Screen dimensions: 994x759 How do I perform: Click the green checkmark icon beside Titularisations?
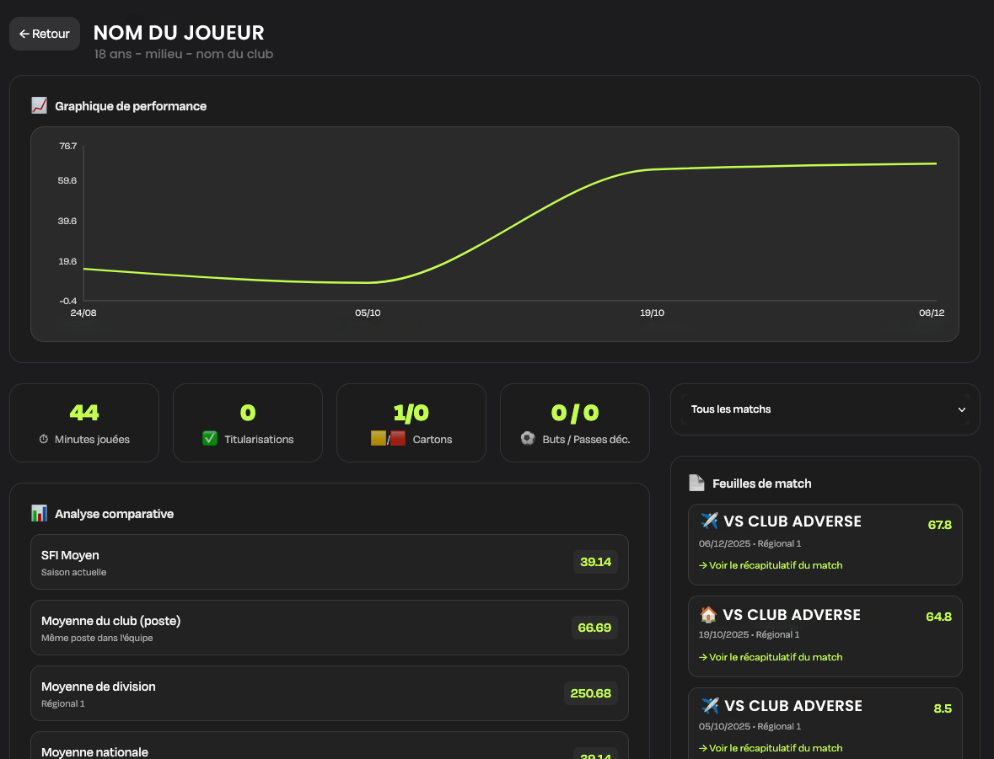point(210,439)
